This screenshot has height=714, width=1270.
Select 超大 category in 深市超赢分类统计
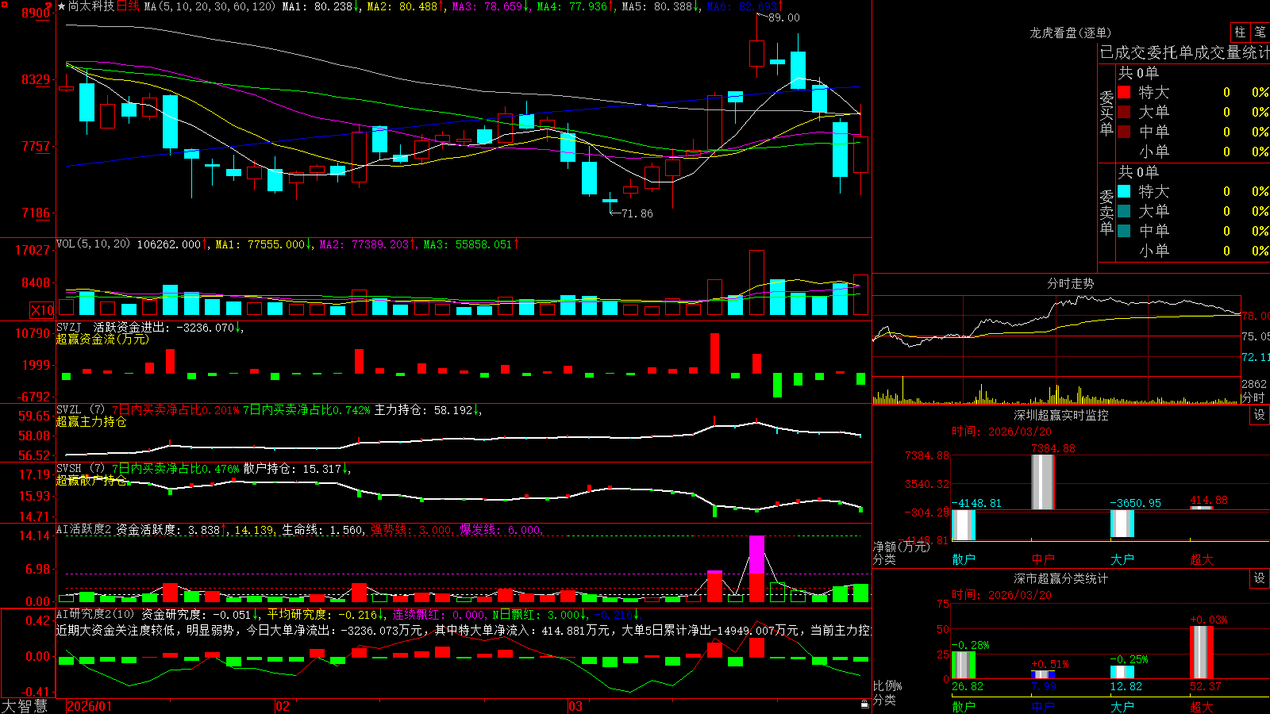point(1202,706)
